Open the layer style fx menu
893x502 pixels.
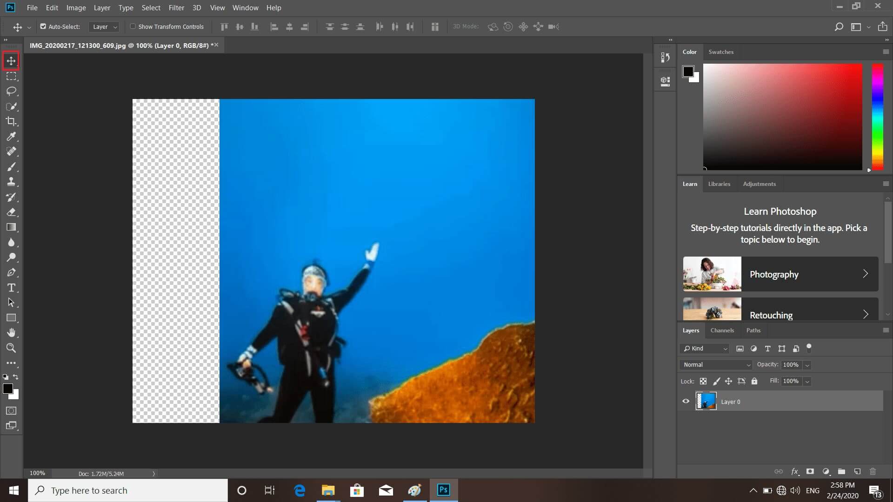click(x=795, y=471)
